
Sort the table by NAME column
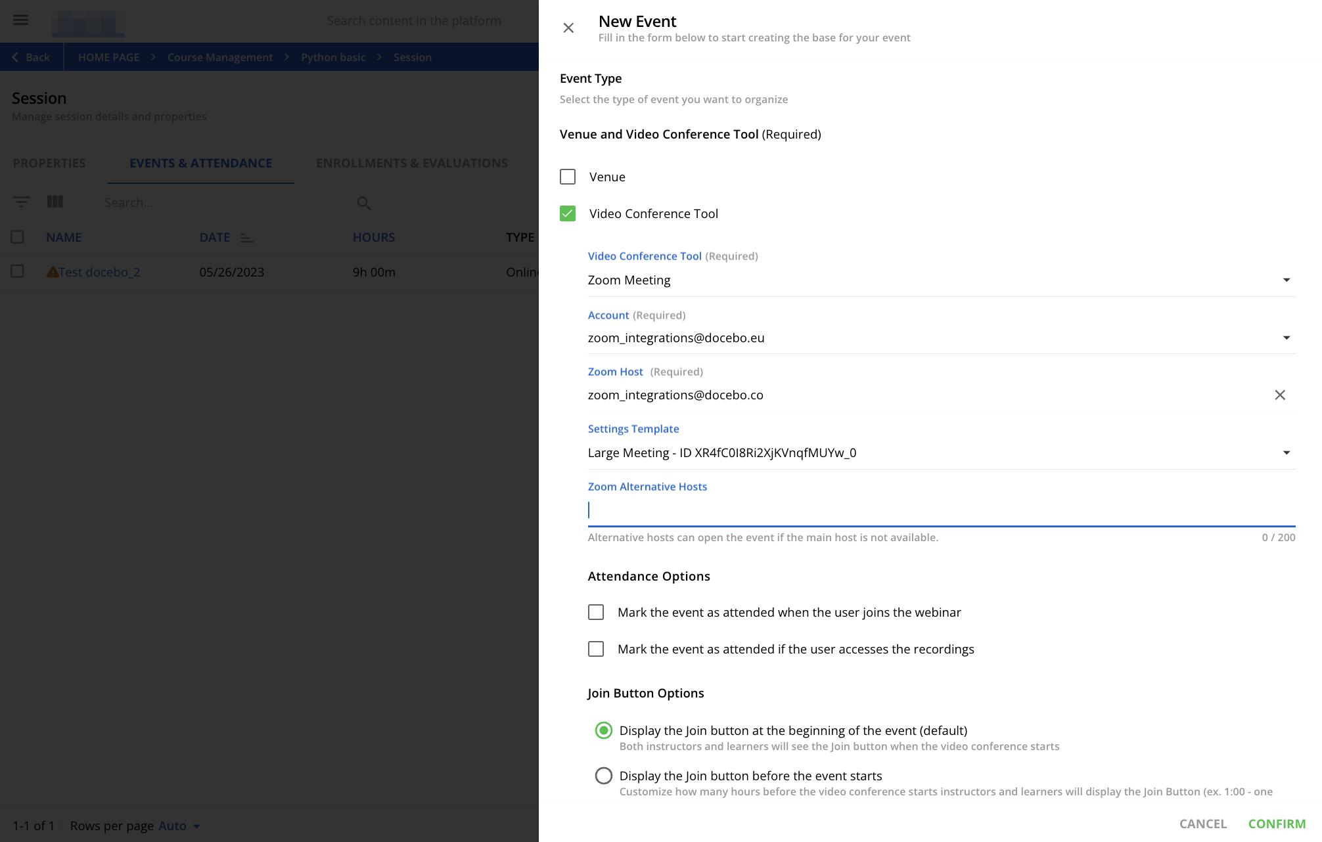[64, 237]
